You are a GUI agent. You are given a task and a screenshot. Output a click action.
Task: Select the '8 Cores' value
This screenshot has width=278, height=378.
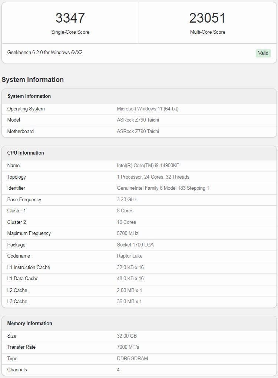pos(125,211)
